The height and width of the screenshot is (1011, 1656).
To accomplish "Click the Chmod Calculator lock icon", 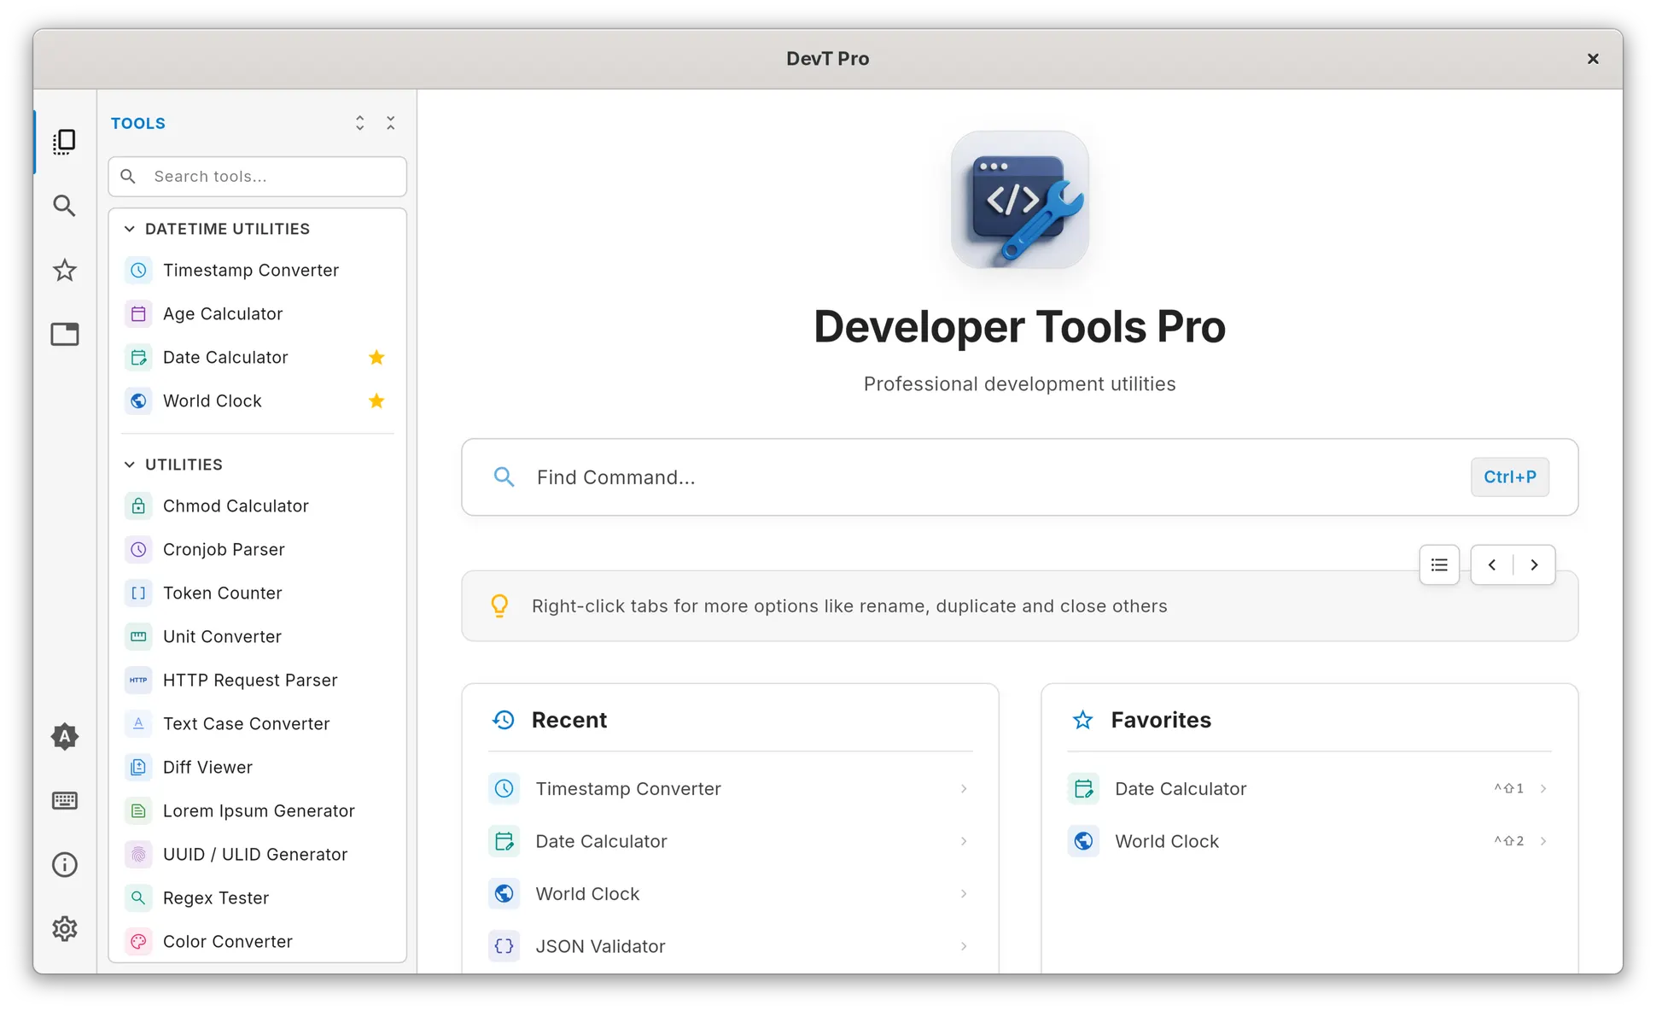I will 138,505.
